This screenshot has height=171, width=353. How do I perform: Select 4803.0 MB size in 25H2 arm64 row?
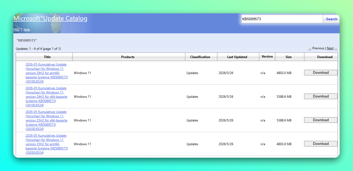[x=284, y=144]
